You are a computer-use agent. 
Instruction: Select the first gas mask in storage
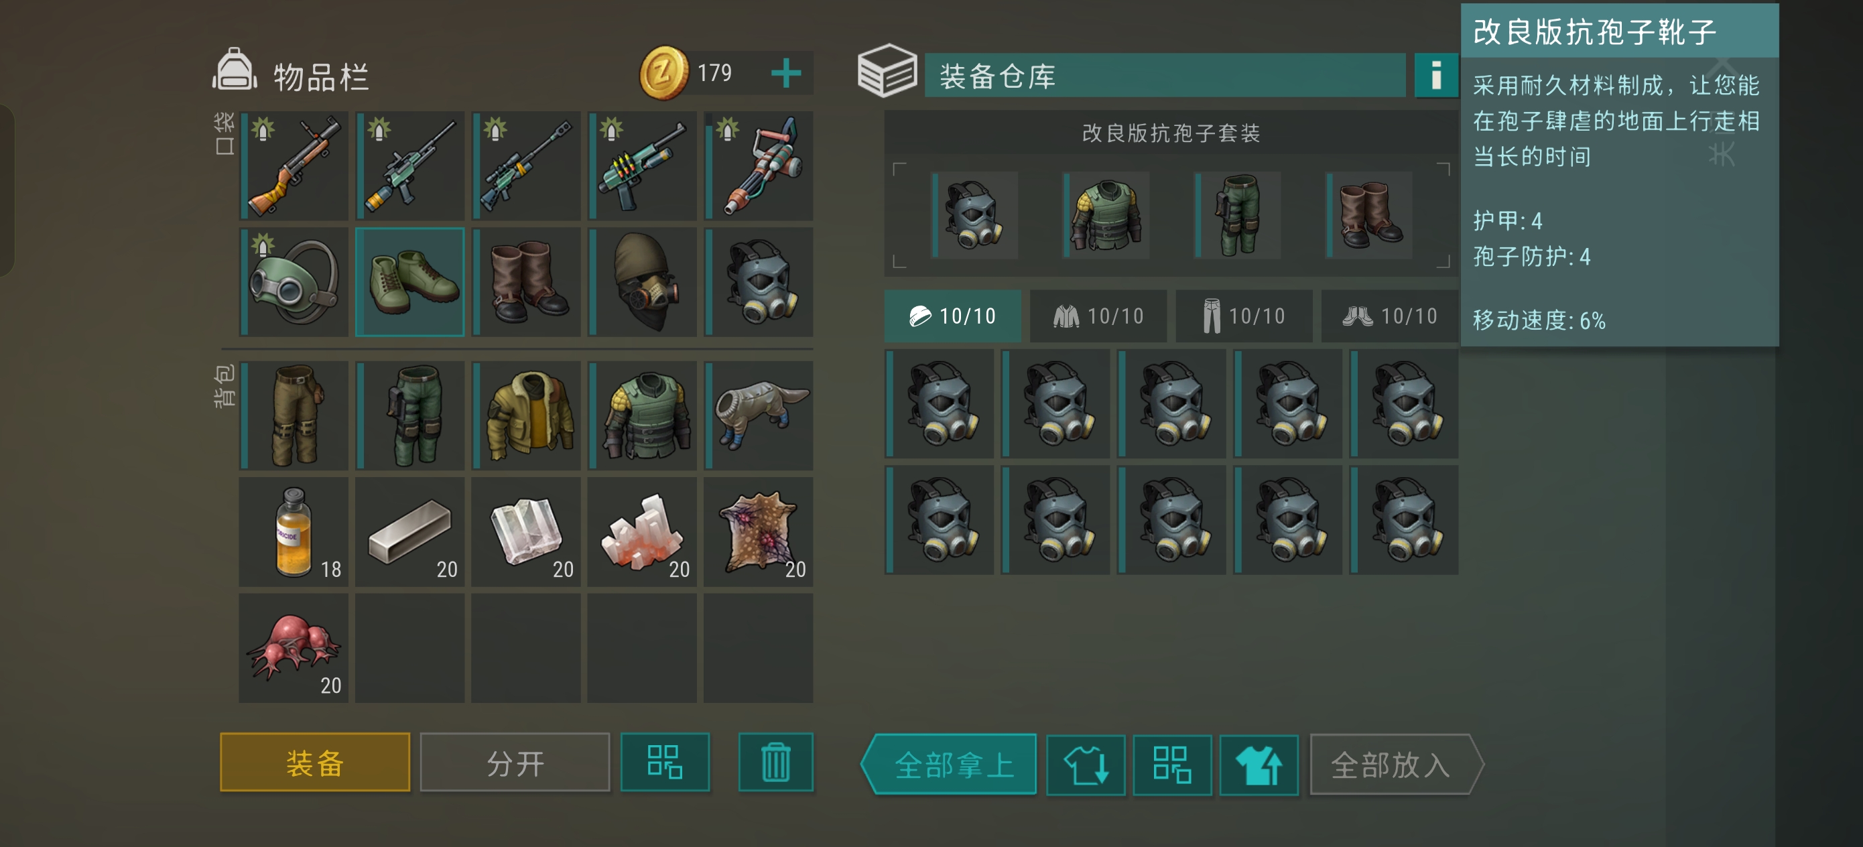pyautogui.click(x=940, y=403)
